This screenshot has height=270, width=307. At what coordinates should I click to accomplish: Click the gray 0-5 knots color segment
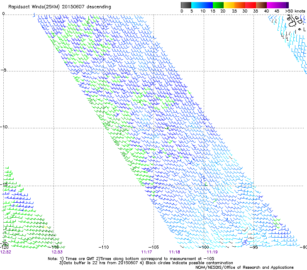point(186,5)
